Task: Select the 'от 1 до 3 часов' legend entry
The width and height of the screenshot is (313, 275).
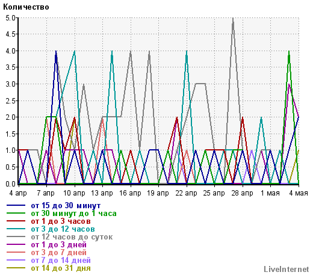Action: (x=61, y=221)
